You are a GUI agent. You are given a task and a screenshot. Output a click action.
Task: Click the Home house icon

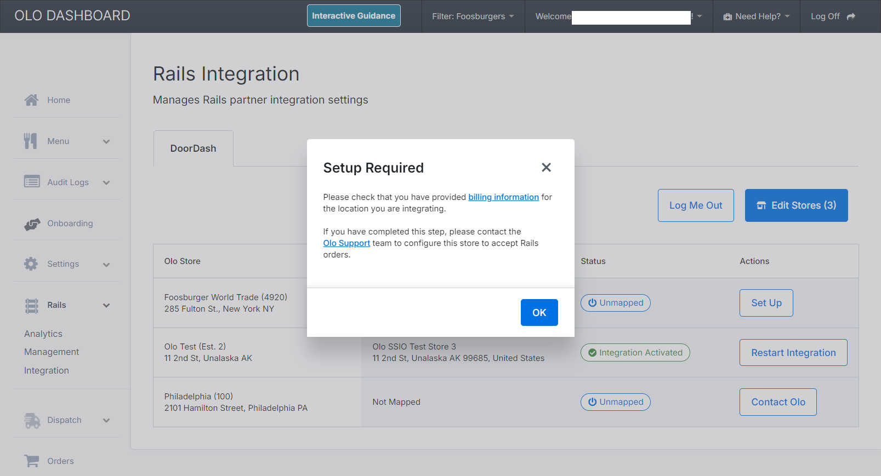(x=31, y=100)
